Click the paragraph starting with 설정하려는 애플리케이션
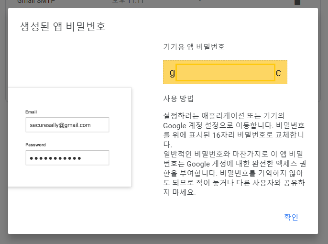Image resolution: width=328 pixels, height=244 pixels. 234,130
